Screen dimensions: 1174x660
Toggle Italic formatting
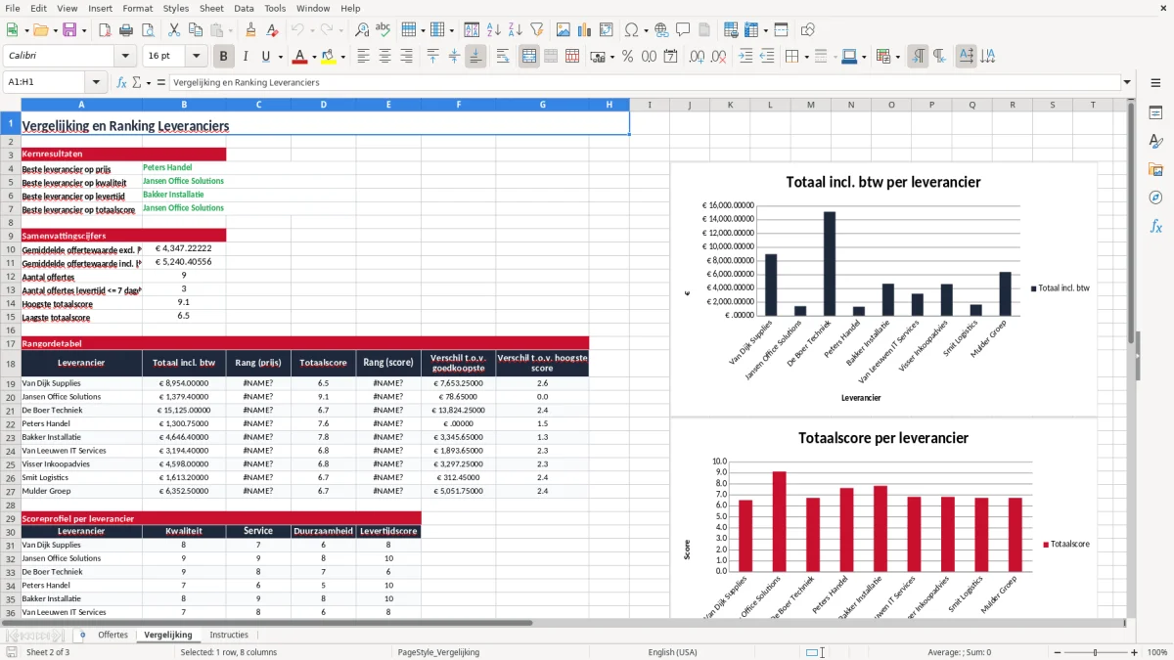(x=246, y=57)
